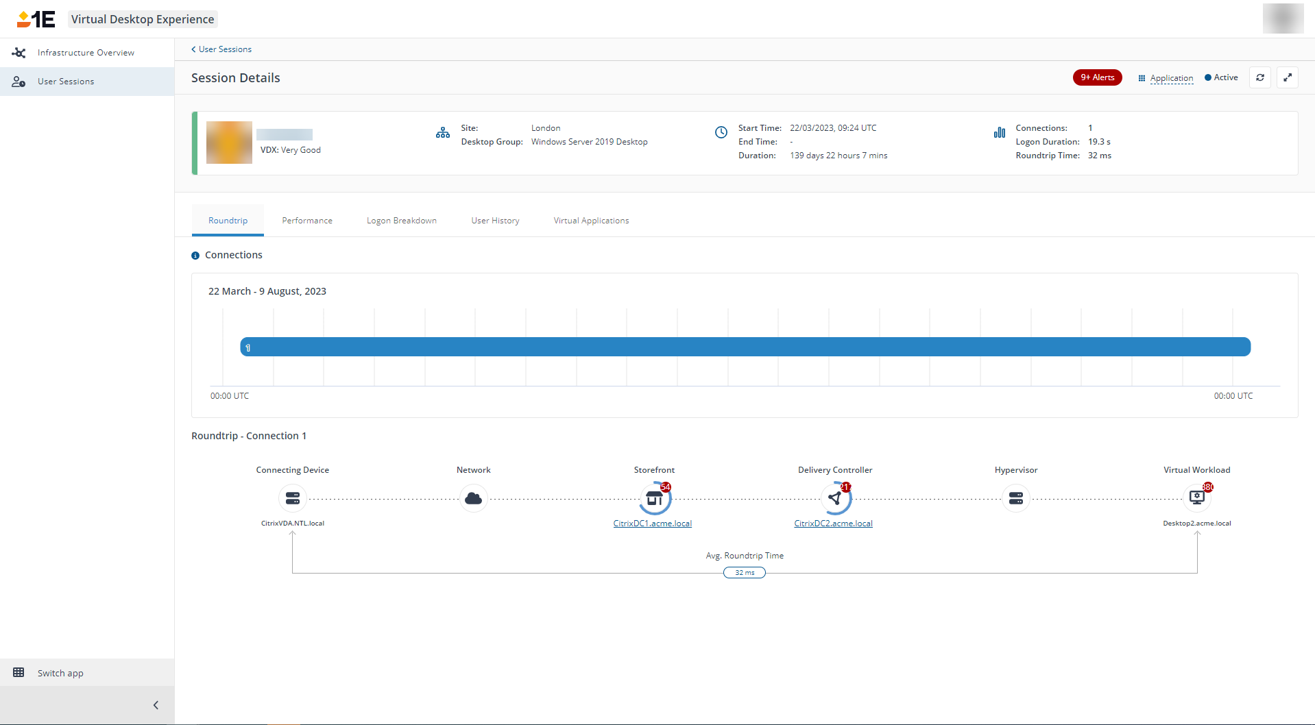The height and width of the screenshot is (725, 1315).
Task: Click the Windows Server 2019 Desktop value
Action: [590, 142]
